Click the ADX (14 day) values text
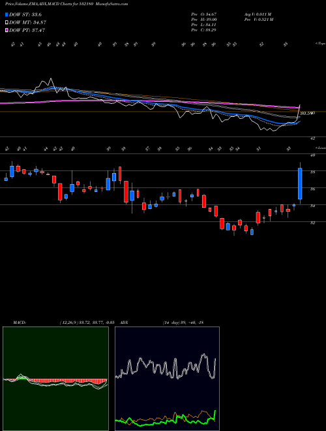The width and height of the screenshot is (326, 431). (183, 322)
